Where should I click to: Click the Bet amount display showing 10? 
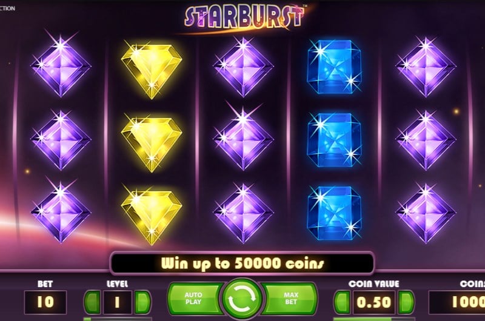point(45,302)
